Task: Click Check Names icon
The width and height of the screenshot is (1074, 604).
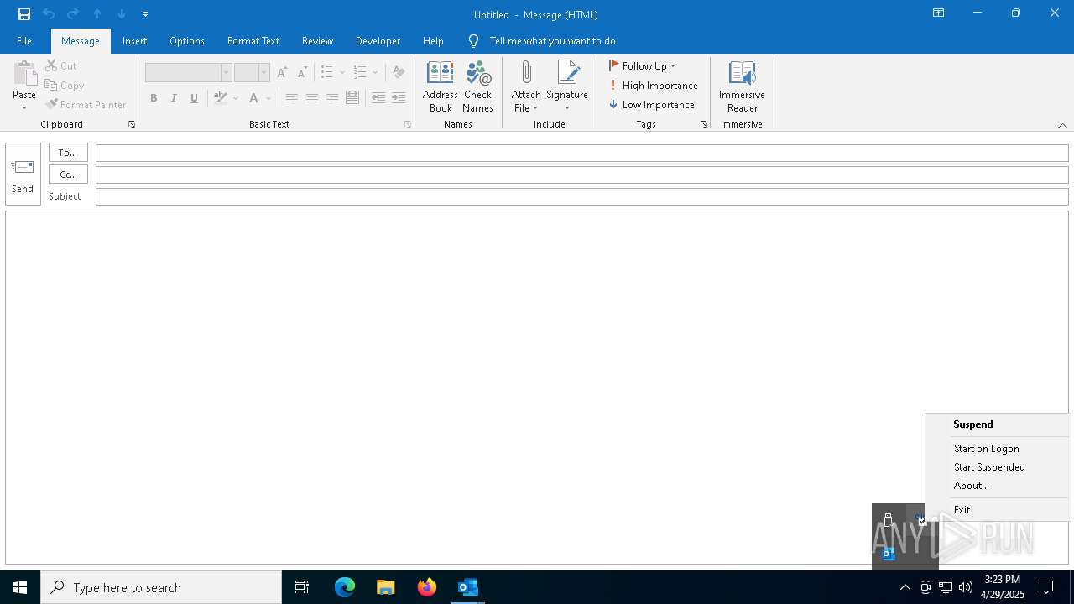Action: point(477,86)
